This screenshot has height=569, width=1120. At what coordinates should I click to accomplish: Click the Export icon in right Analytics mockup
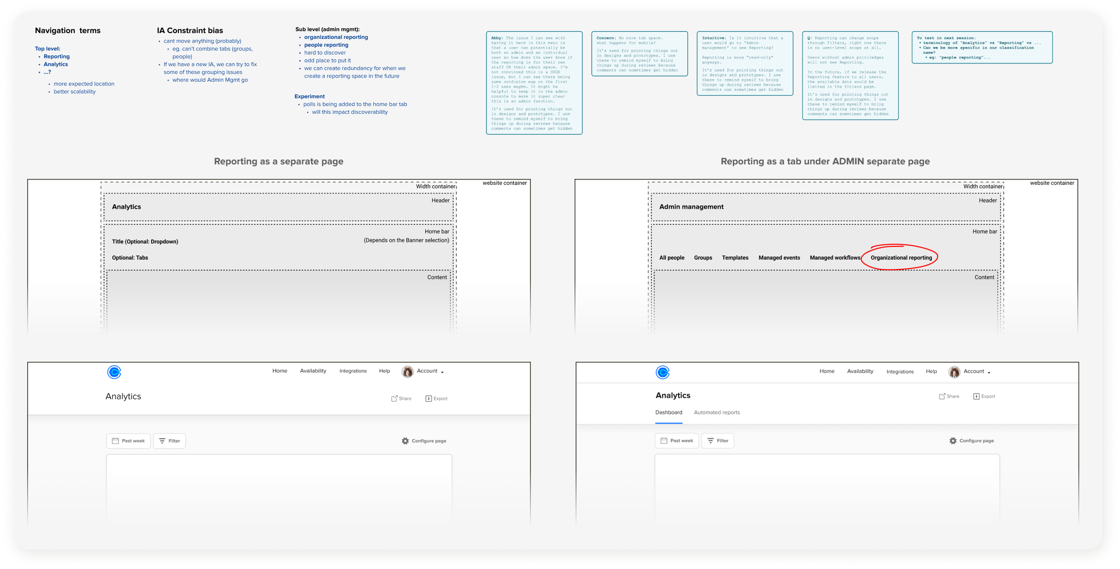(x=976, y=396)
